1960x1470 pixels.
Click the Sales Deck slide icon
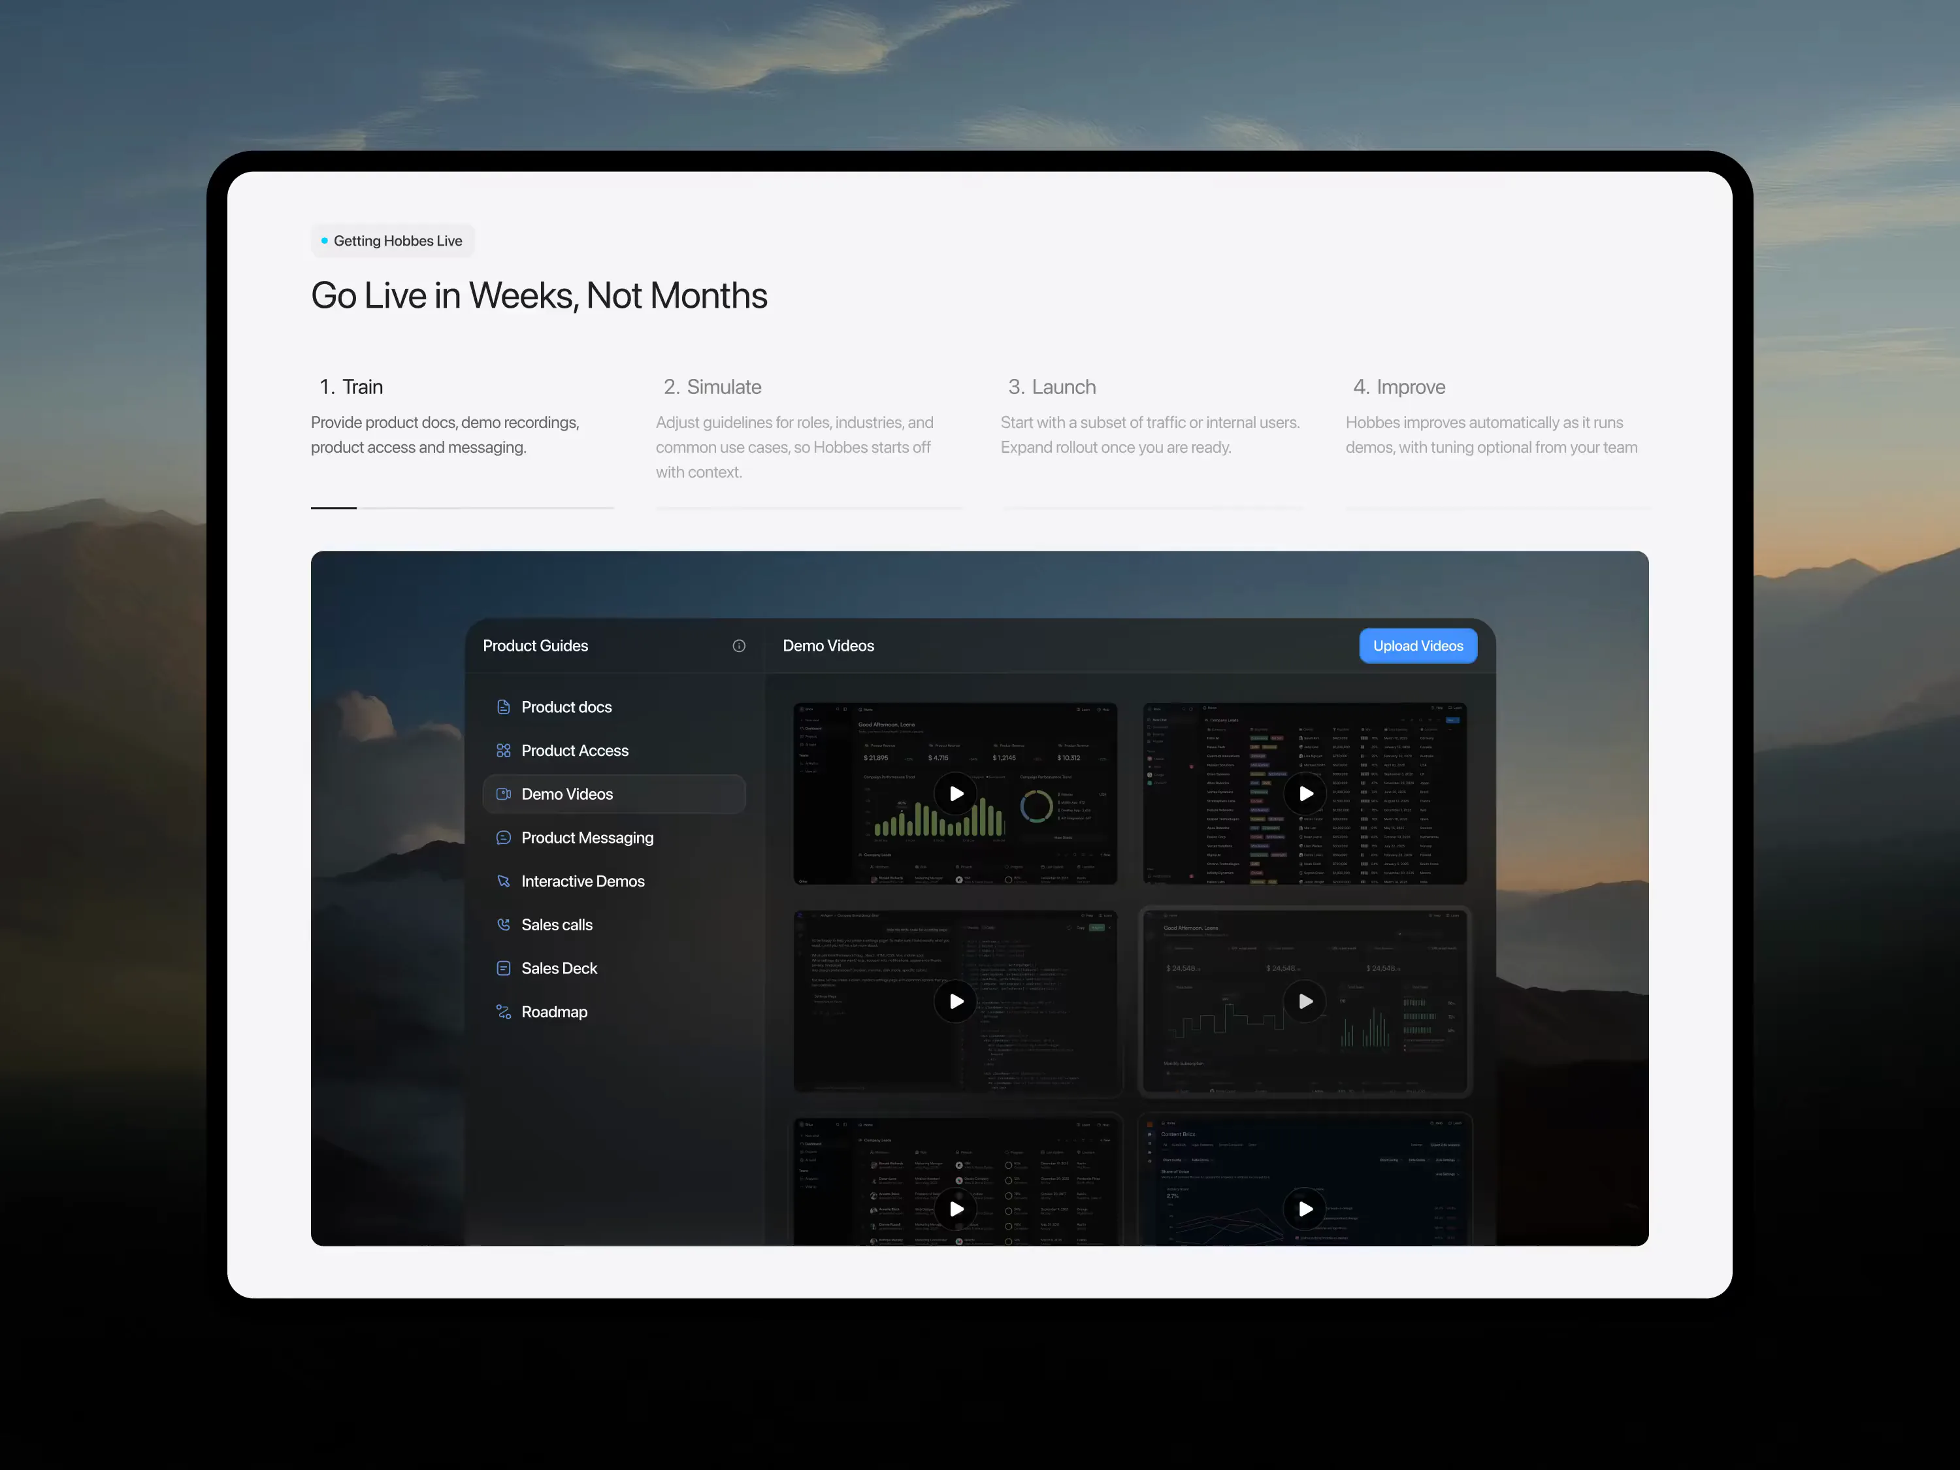click(503, 968)
